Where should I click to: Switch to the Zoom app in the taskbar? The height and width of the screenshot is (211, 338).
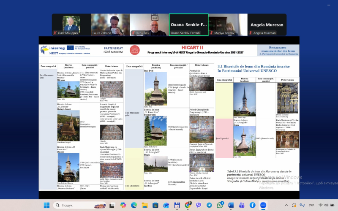pyautogui.click(x=263, y=205)
